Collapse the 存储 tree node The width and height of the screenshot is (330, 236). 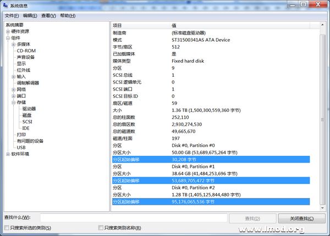(x=13, y=103)
